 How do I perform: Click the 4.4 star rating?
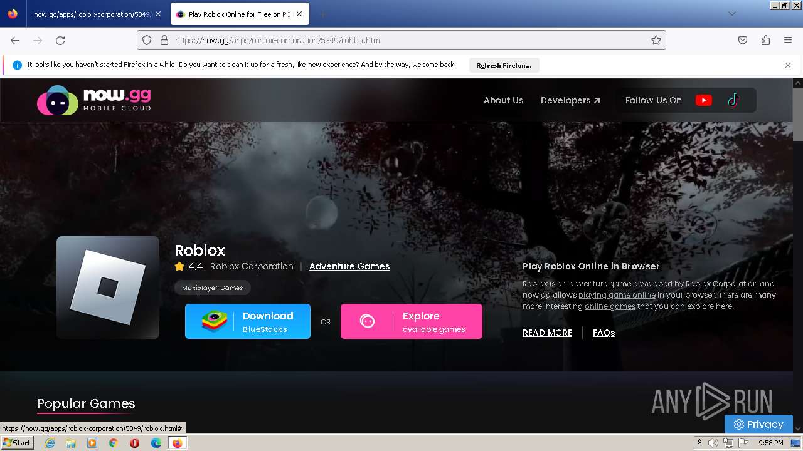point(189,266)
